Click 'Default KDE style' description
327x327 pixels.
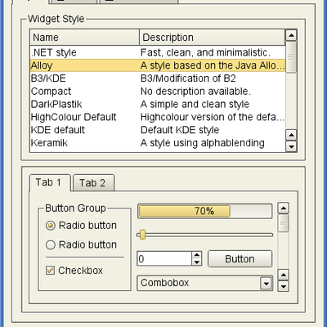click(180, 130)
